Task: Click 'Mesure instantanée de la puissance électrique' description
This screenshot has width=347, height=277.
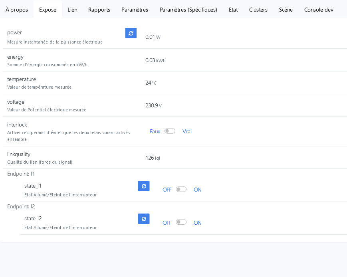Action: click(x=55, y=42)
